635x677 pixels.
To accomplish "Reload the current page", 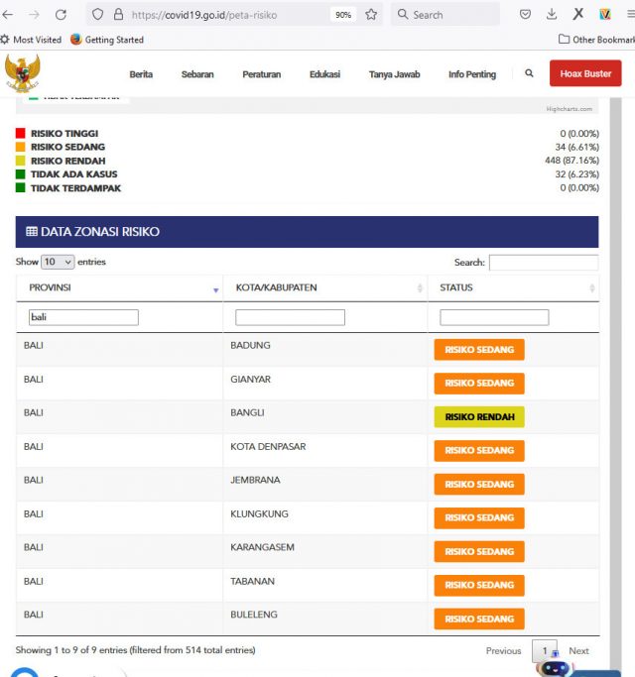I will click(62, 15).
